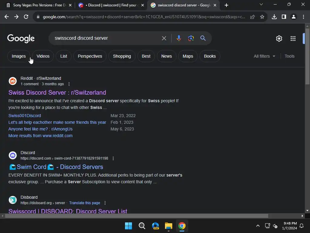Open File Explorer from taskbar
This screenshot has height=233, width=310.
169,226
